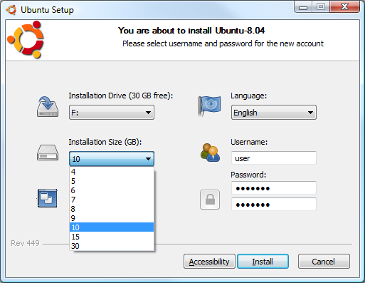365x283 pixels.
Task: Open the Accessibility options button
Action: (209, 262)
